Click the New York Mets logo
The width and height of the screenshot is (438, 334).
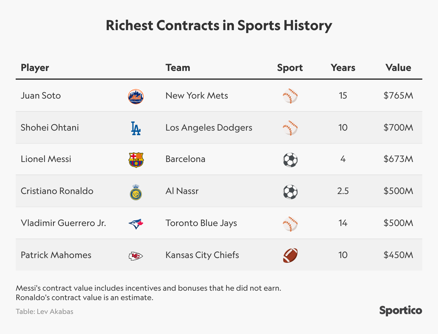click(136, 96)
